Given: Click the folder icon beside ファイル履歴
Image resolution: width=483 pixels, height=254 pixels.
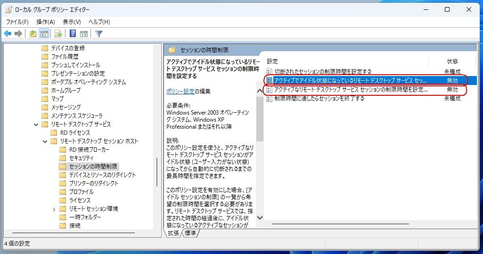Looking at the screenshot, I should [45, 56].
